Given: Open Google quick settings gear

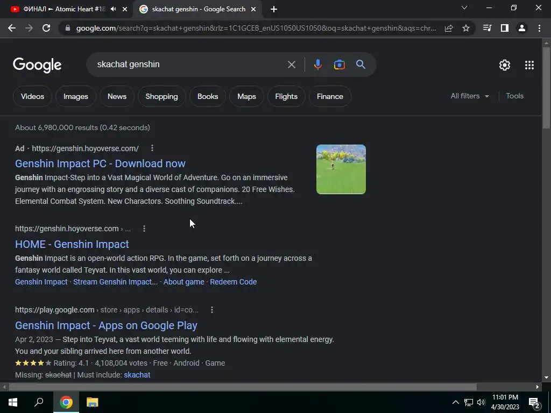Looking at the screenshot, I should (x=505, y=65).
